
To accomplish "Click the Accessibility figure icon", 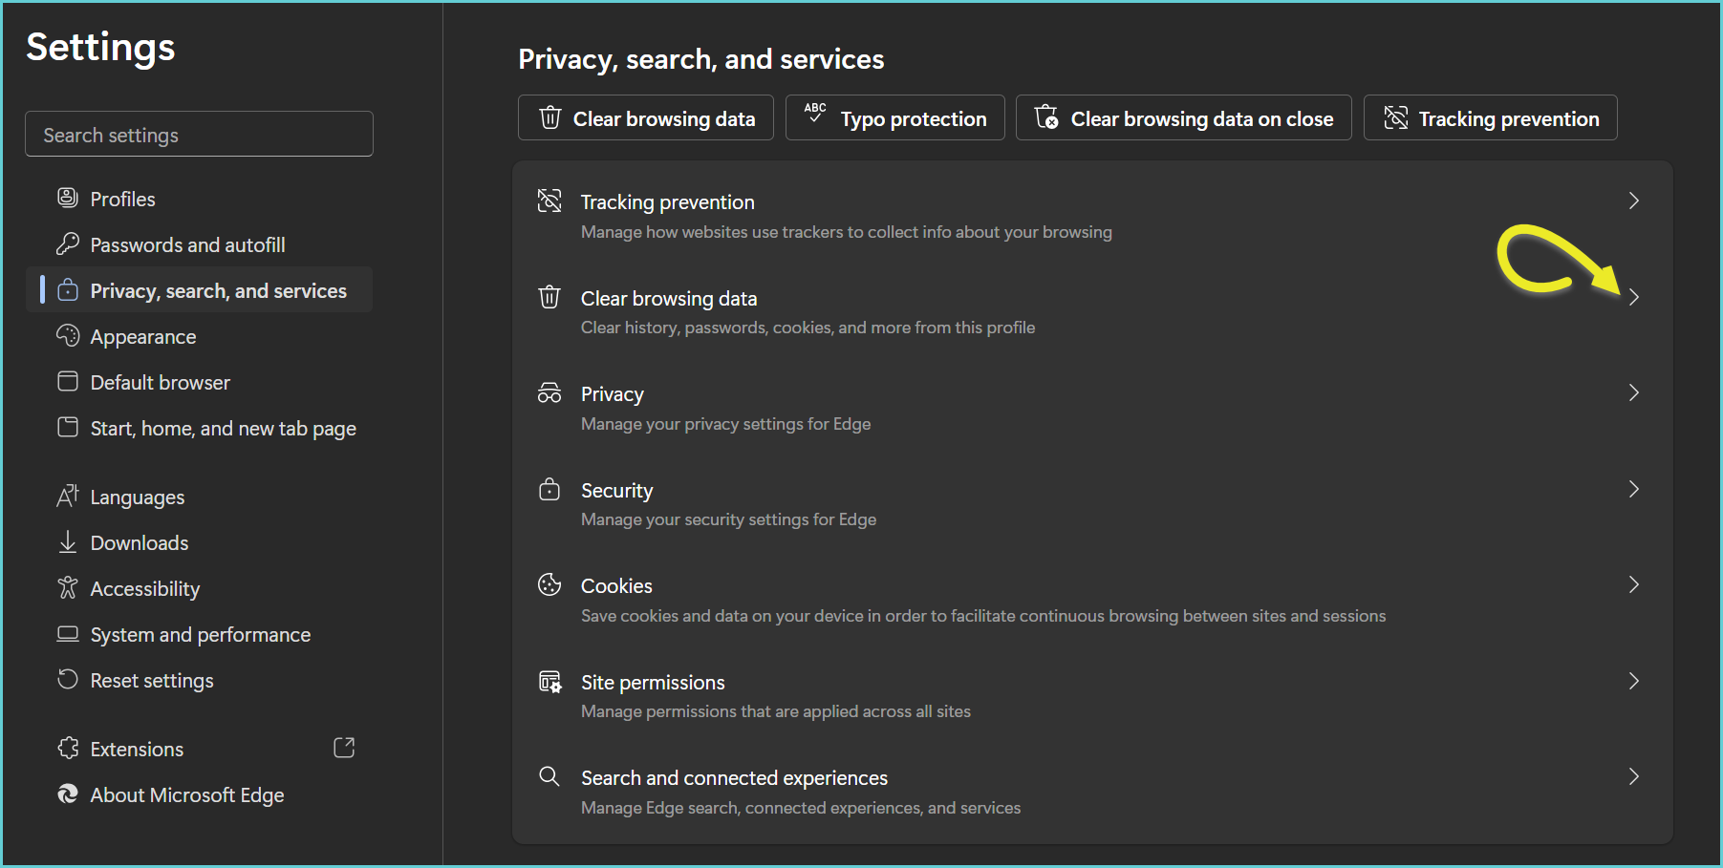I will point(68,587).
